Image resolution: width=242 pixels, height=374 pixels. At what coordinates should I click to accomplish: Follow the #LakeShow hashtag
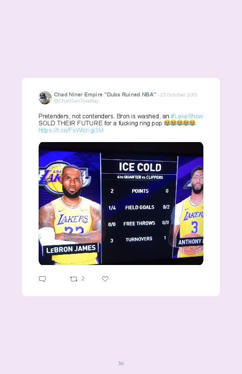pyautogui.click(x=187, y=116)
